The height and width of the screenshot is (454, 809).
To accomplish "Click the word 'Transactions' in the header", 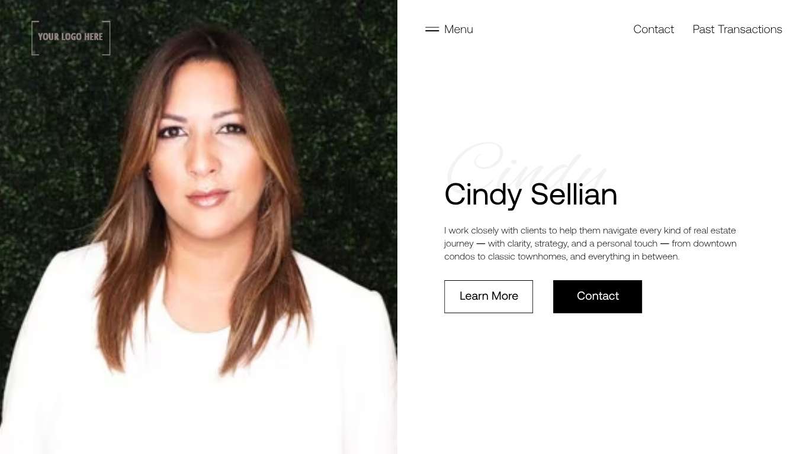I will [x=750, y=30].
